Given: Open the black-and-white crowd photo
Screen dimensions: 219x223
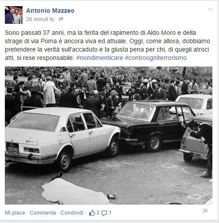Looking at the screenshot, I should [x=109, y=135].
